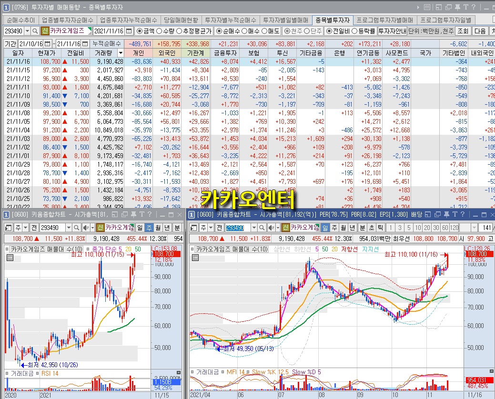Viewport: 495px width, 399px height.
Task: Click the stock code input 293490 in right chart
Action: 237,228
